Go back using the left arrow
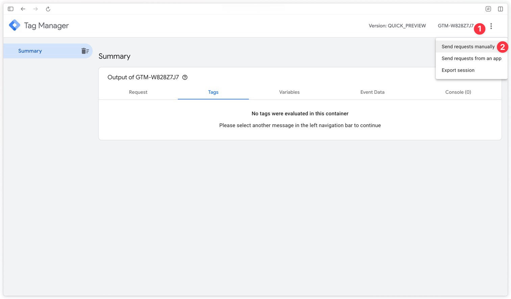 pos(23,9)
